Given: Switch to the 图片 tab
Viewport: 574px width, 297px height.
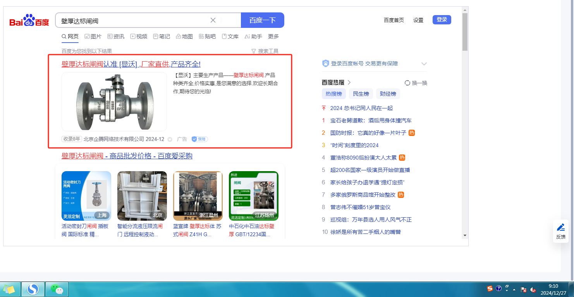Looking at the screenshot, I should (x=93, y=36).
